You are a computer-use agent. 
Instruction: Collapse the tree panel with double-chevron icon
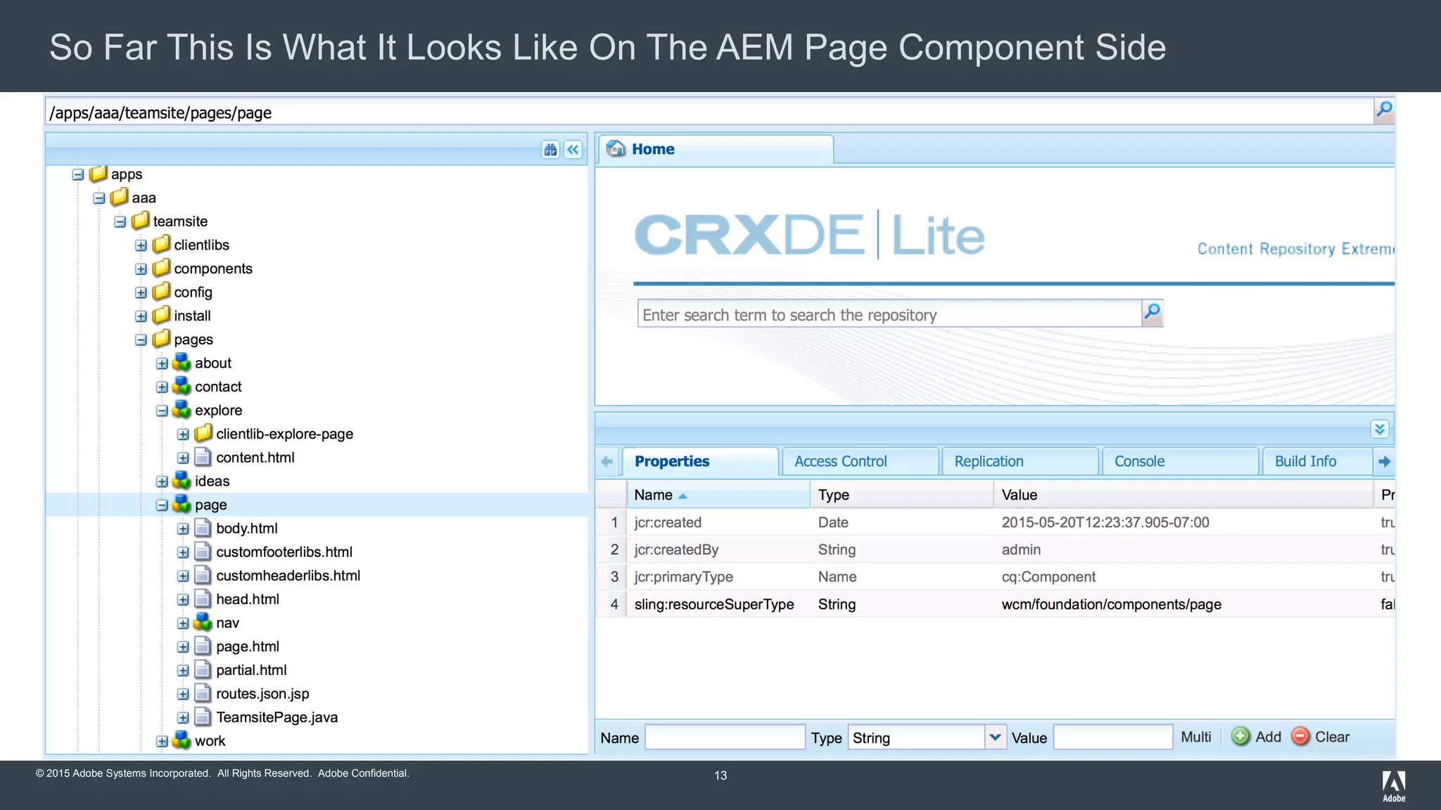click(573, 150)
